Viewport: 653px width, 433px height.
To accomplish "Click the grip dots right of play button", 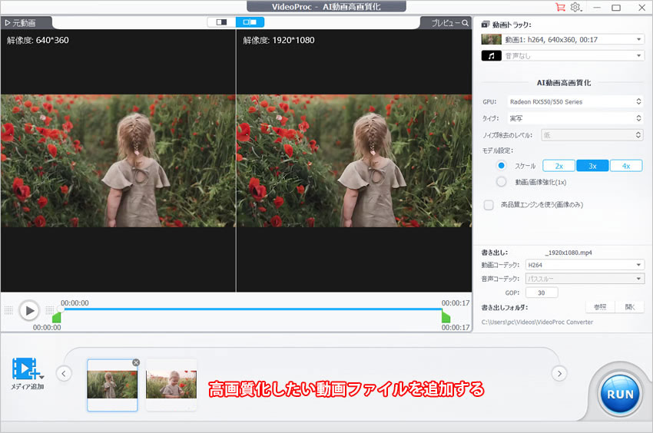I will [49, 310].
